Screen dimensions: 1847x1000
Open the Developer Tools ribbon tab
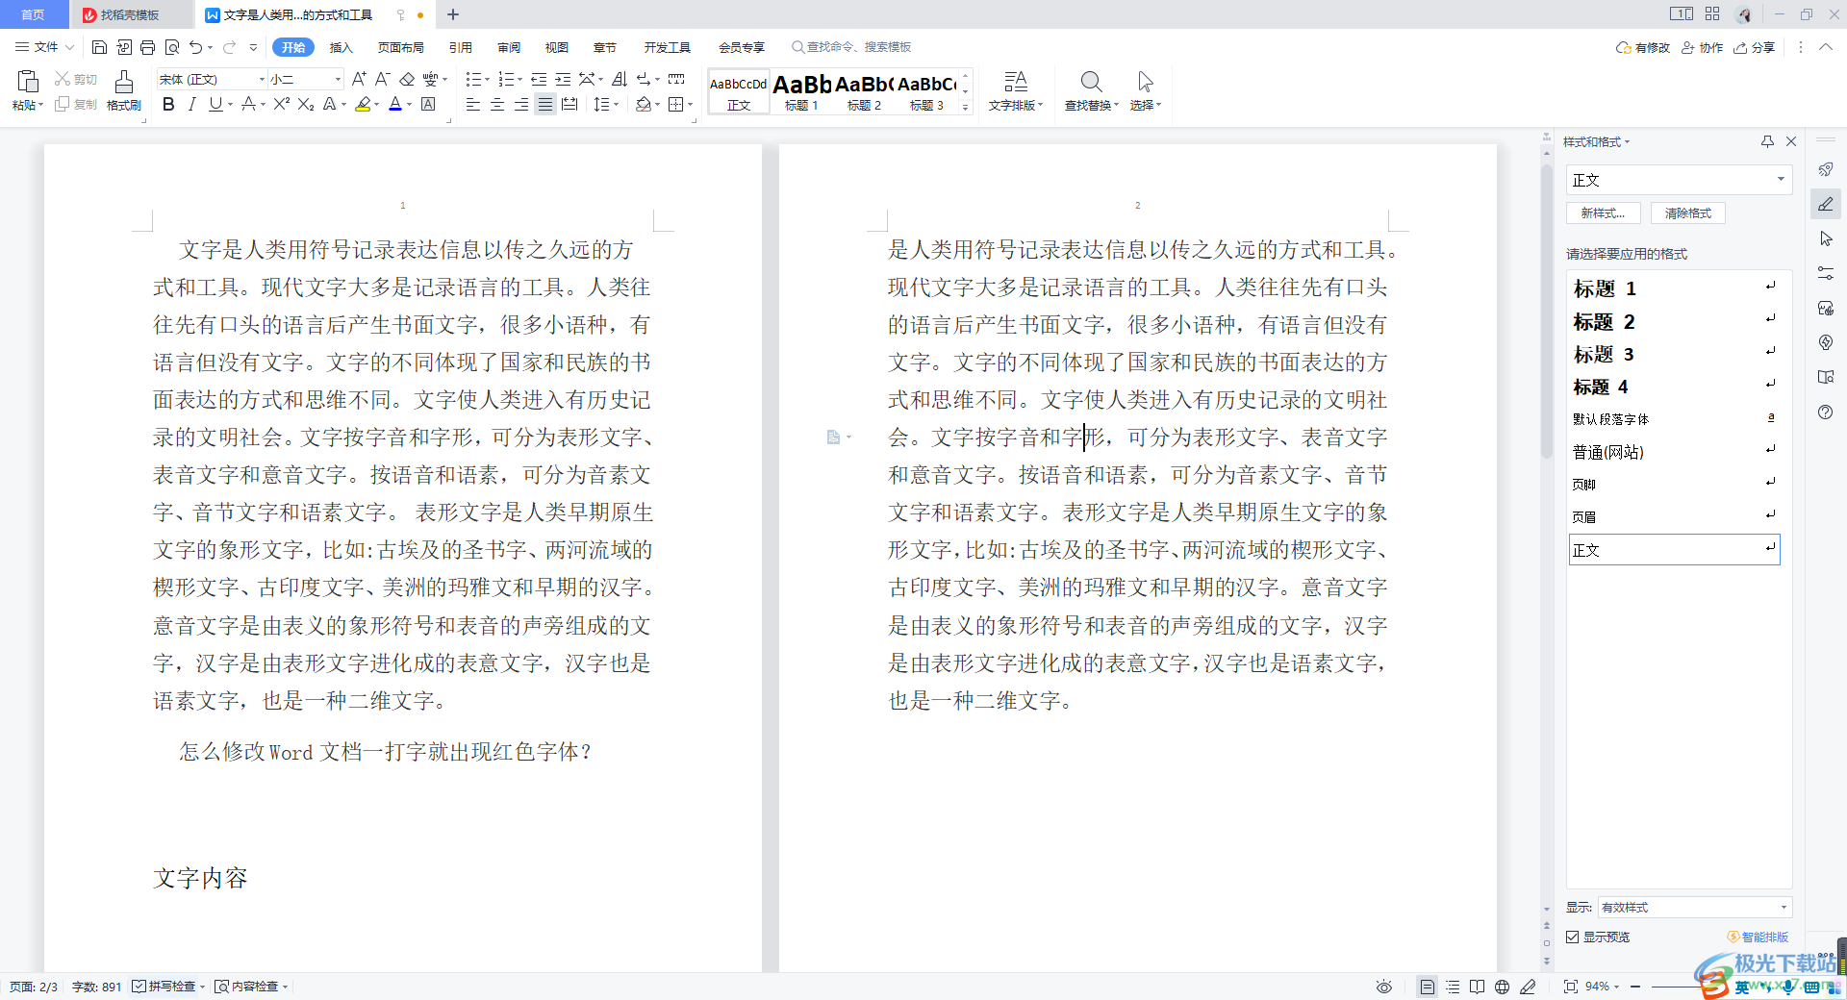[667, 47]
